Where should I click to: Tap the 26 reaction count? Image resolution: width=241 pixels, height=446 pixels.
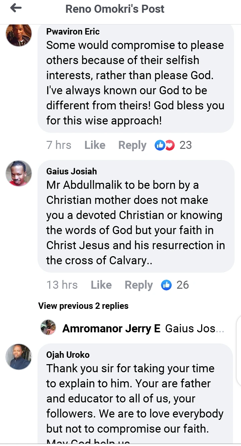click(x=183, y=285)
